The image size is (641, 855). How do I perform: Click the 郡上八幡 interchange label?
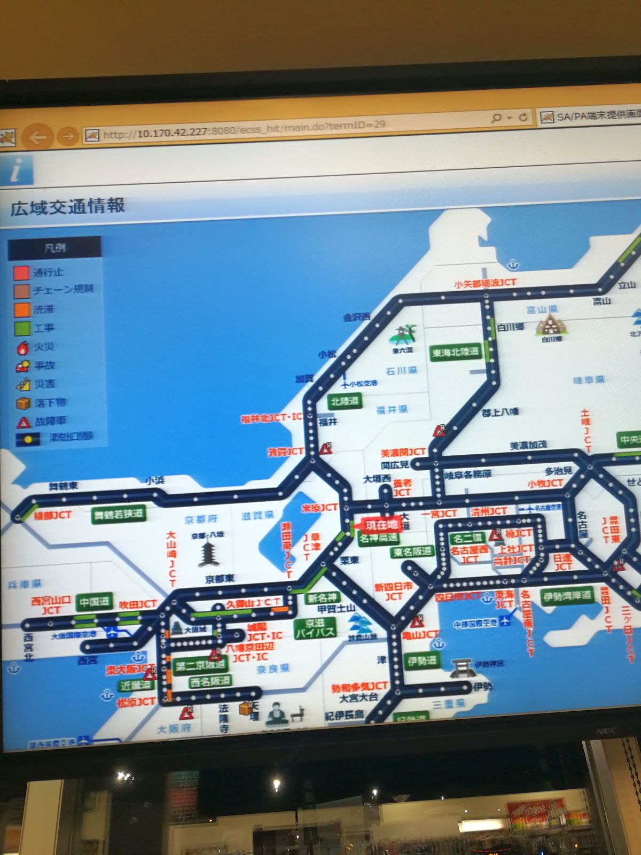[499, 412]
